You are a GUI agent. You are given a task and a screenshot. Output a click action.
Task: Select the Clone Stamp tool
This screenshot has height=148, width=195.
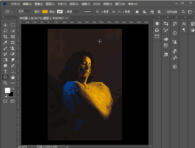(x=12, y=48)
